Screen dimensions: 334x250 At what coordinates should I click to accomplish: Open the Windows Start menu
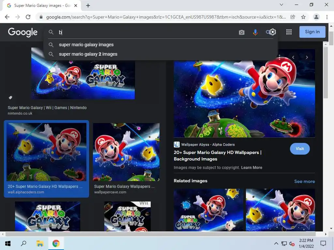click(8, 243)
